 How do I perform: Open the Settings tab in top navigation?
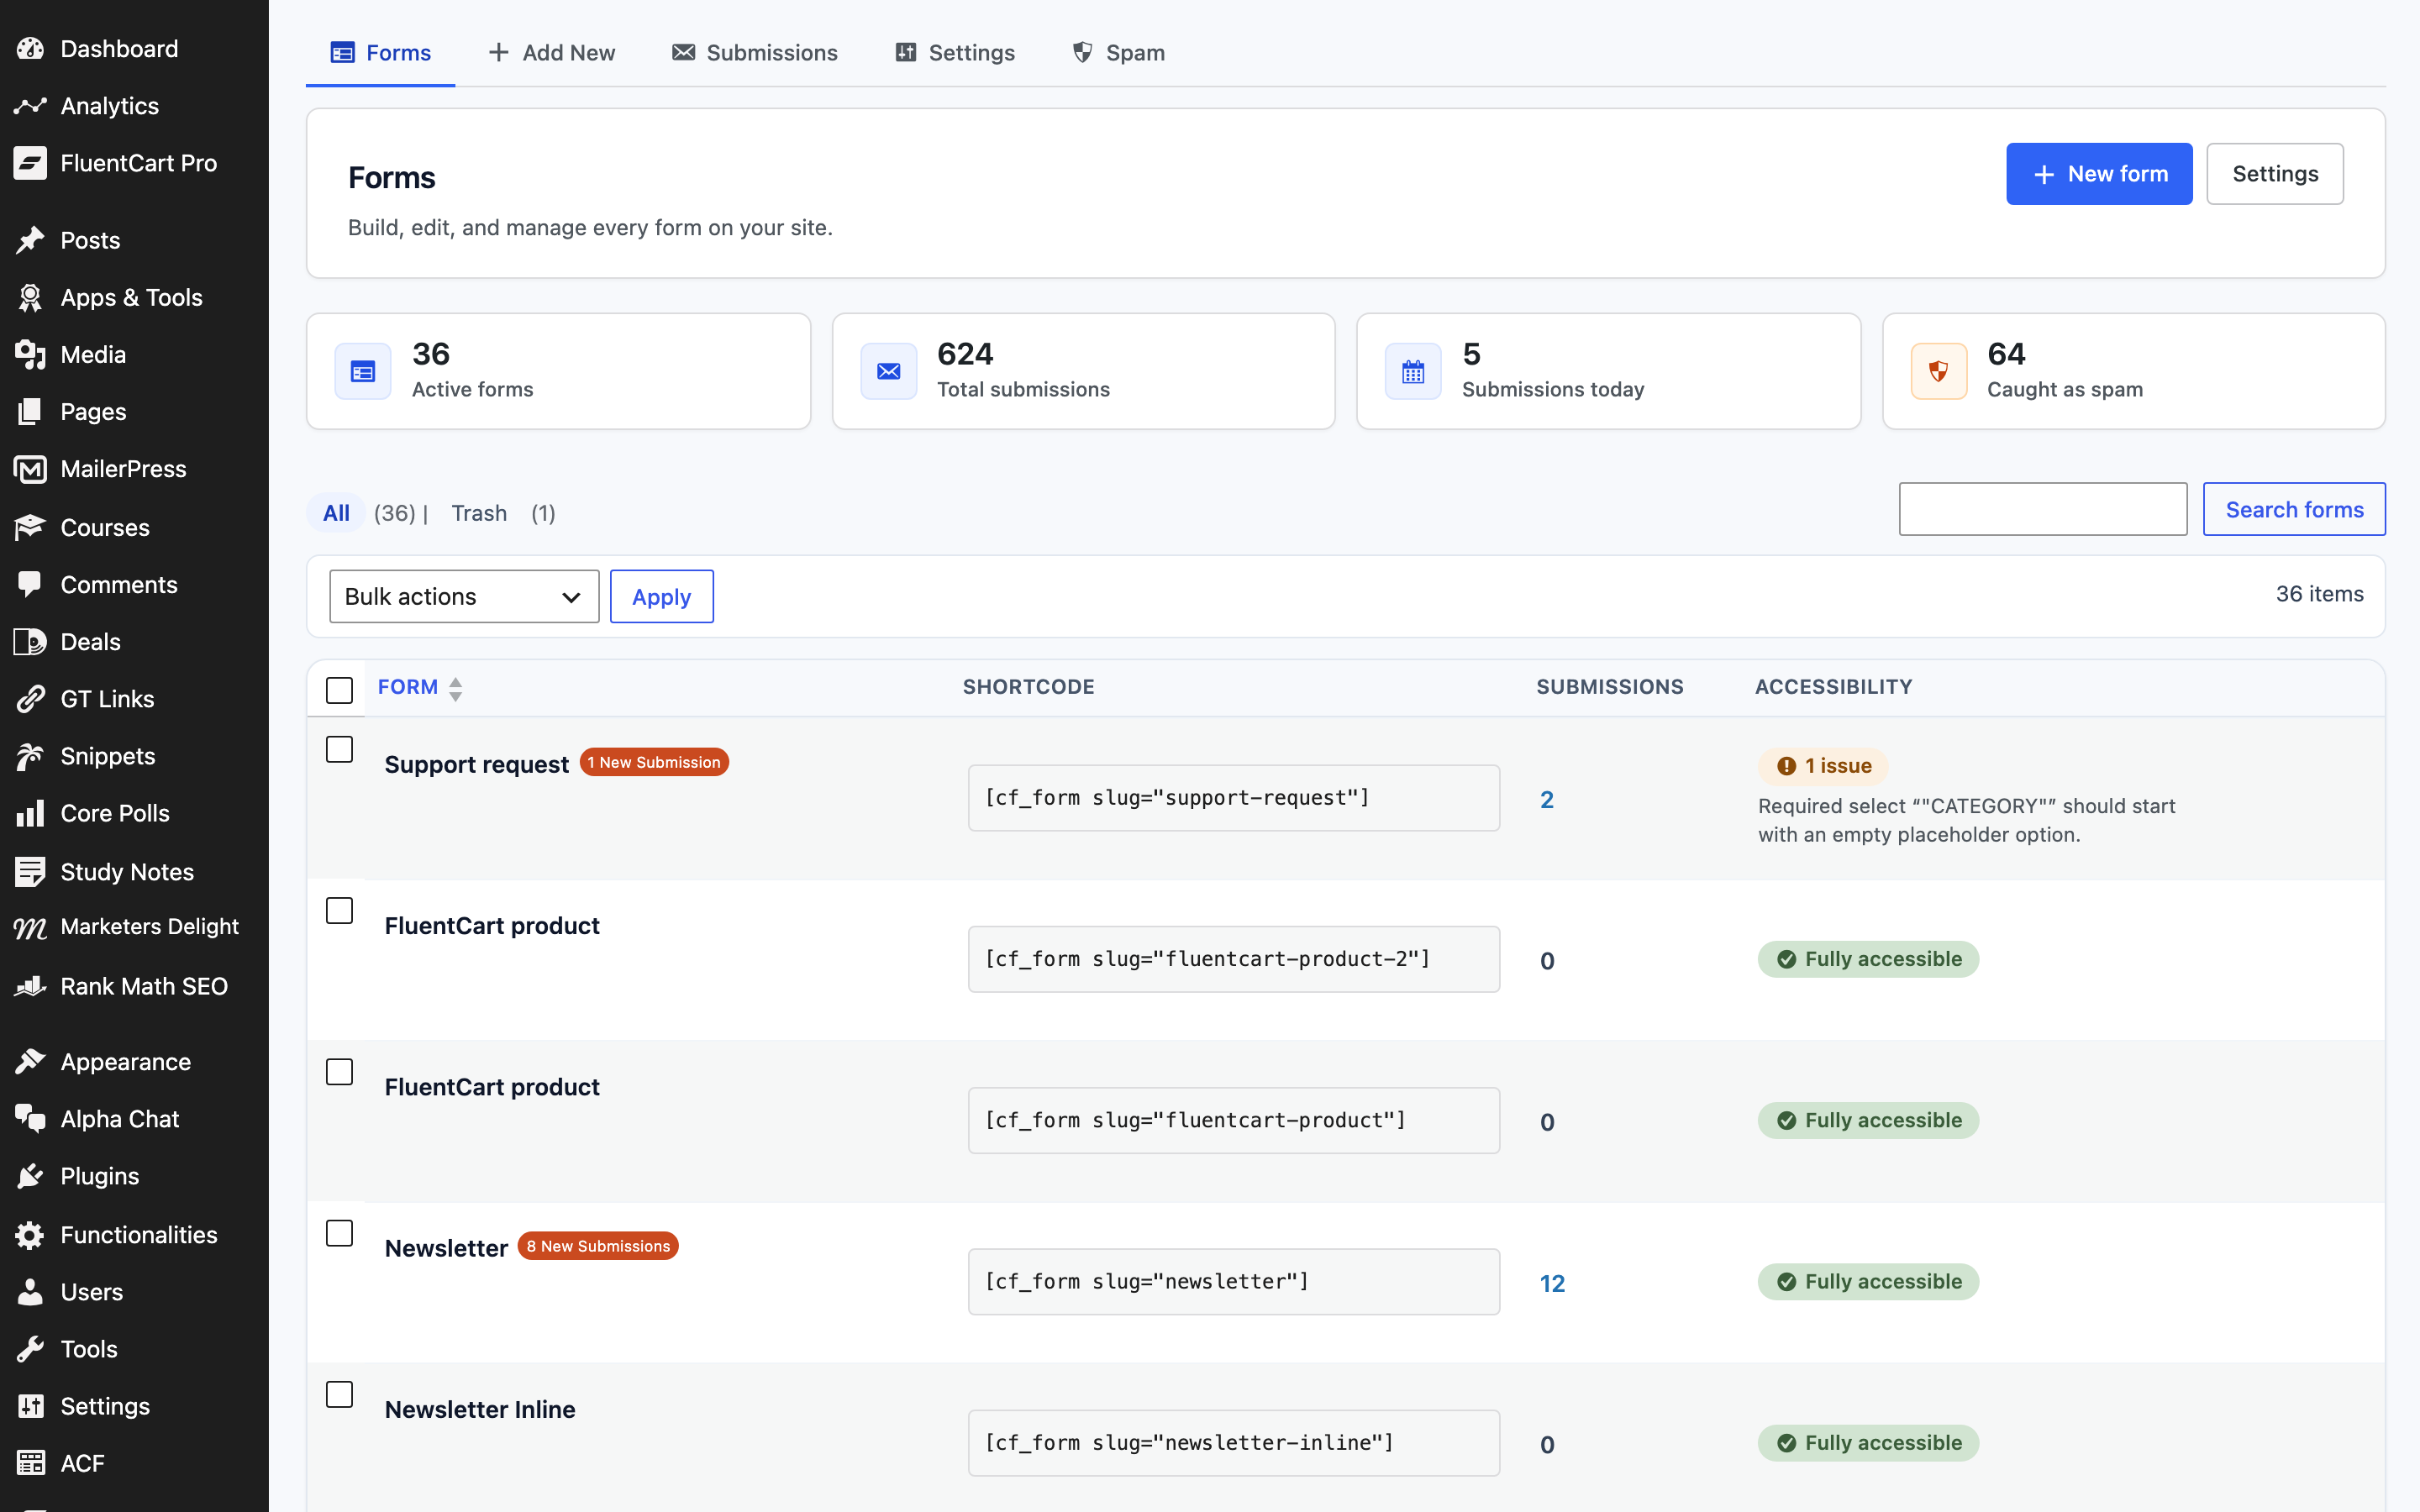click(x=955, y=53)
